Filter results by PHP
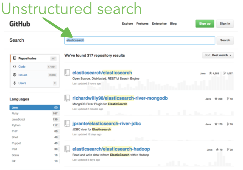The height and width of the screenshot is (170, 243). [35, 131]
